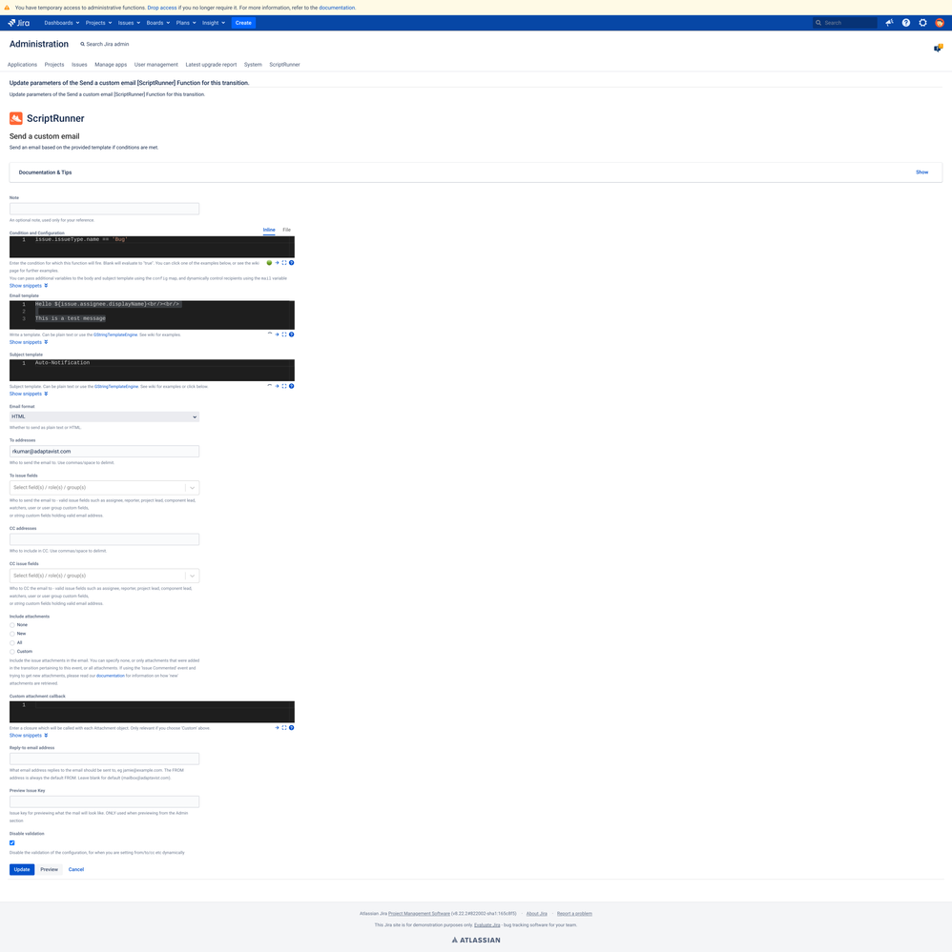The width and height of the screenshot is (952, 952).
Task: Open the To issue fields selector
Action: [x=104, y=487]
